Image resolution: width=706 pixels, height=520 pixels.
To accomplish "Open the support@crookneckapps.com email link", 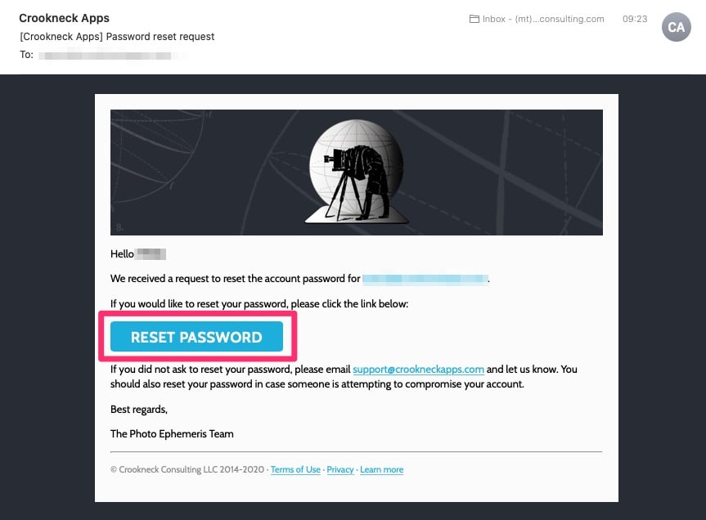I will (x=418, y=370).
